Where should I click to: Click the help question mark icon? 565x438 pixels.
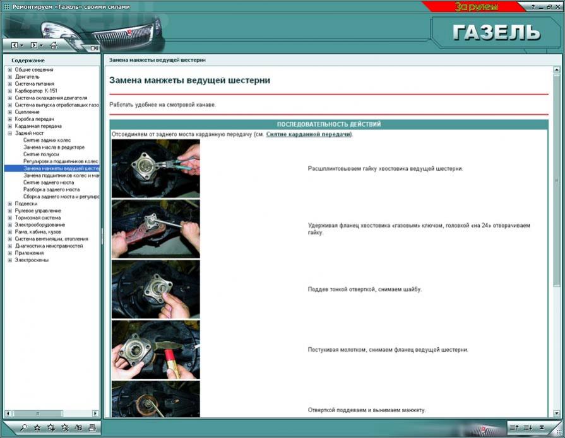(x=533, y=7)
